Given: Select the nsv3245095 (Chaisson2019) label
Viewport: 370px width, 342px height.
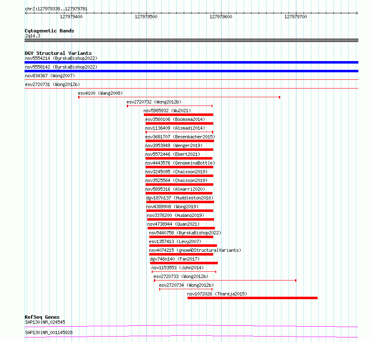Looking at the screenshot, I should pyautogui.click(x=177, y=172).
